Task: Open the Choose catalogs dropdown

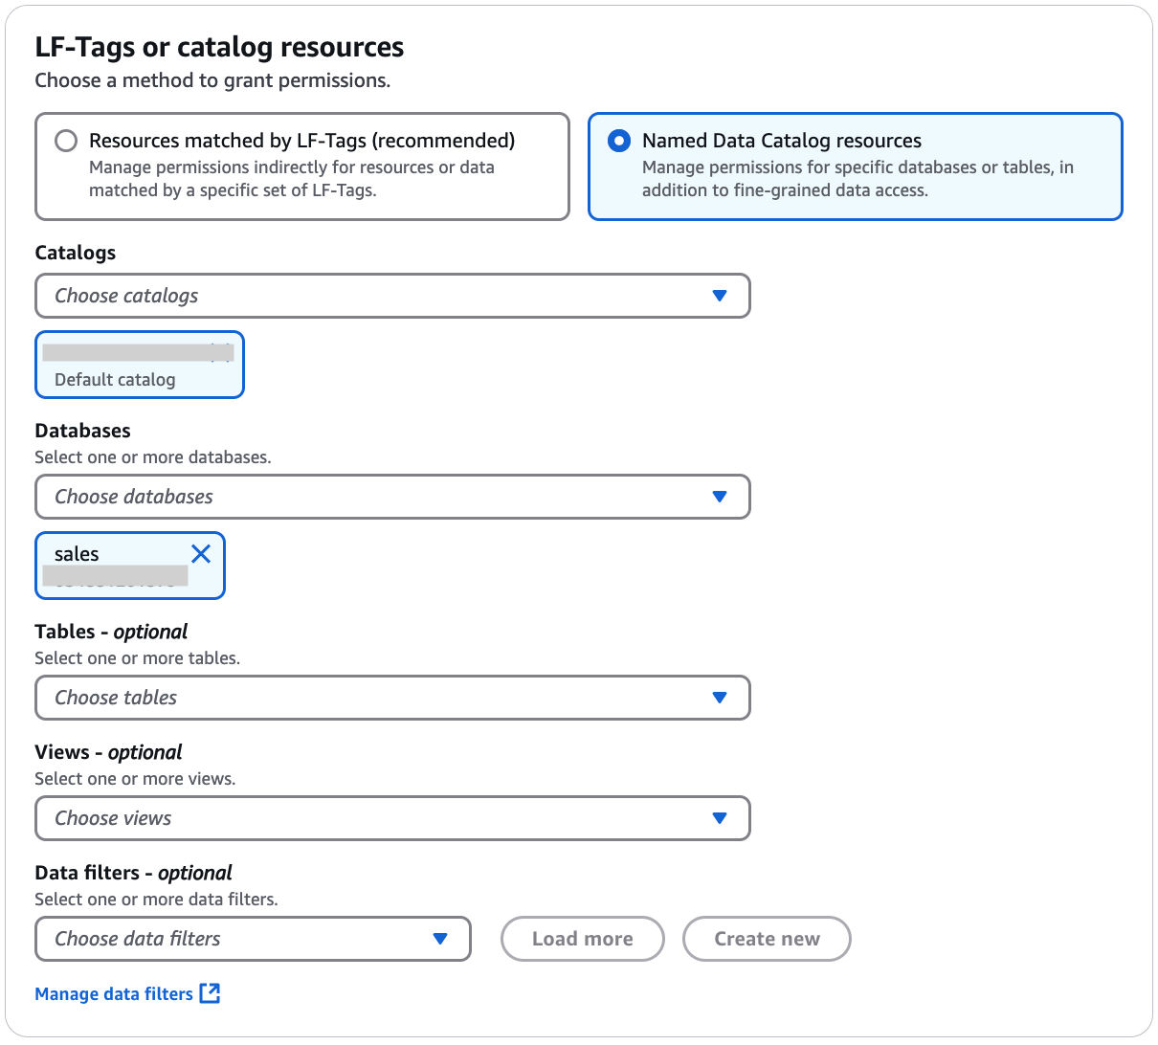Action: (x=392, y=296)
